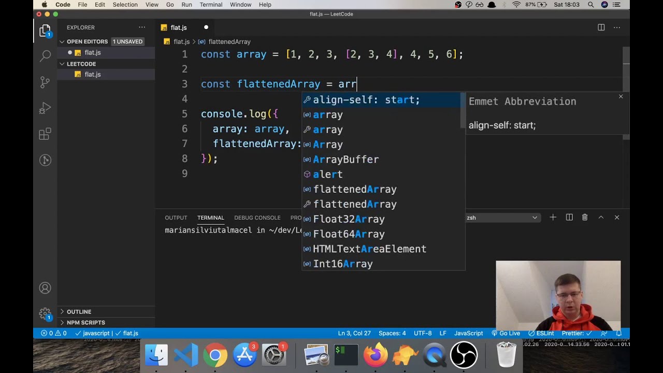Open App Store from the Dock
Screen dimensions: 663x373
coord(244,355)
